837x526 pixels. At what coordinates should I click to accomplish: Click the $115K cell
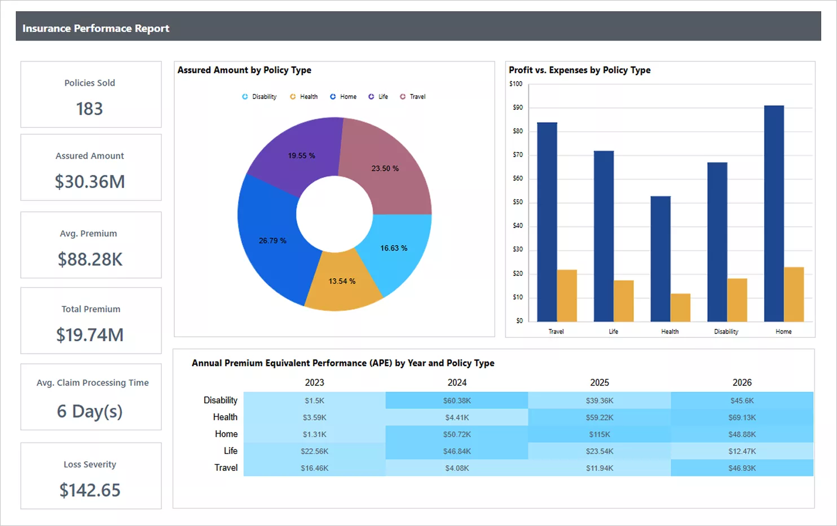[600, 434]
